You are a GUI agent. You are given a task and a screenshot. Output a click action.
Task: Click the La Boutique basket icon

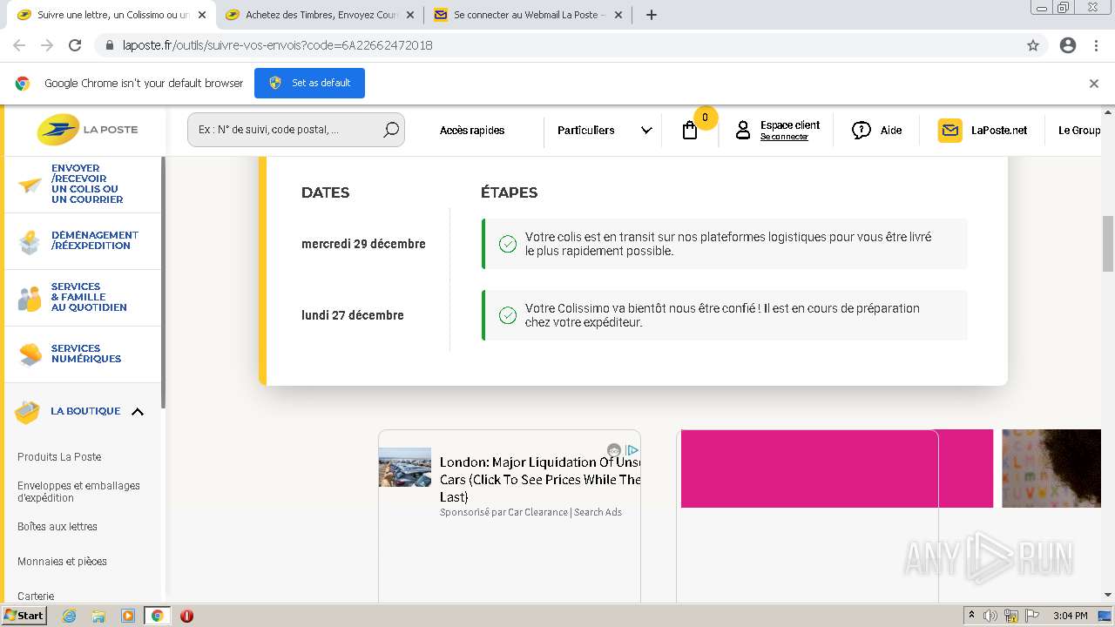tap(28, 412)
